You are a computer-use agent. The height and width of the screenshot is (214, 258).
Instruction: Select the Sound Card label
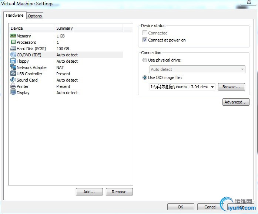click(27, 80)
